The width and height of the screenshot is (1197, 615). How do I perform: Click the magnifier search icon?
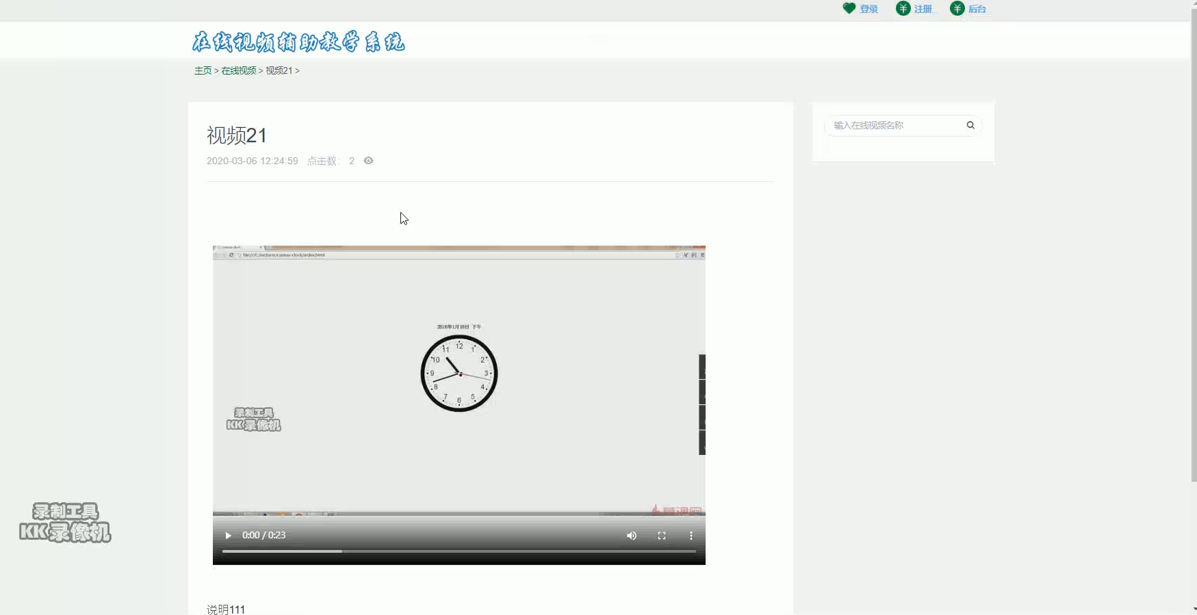(x=970, y=125)
